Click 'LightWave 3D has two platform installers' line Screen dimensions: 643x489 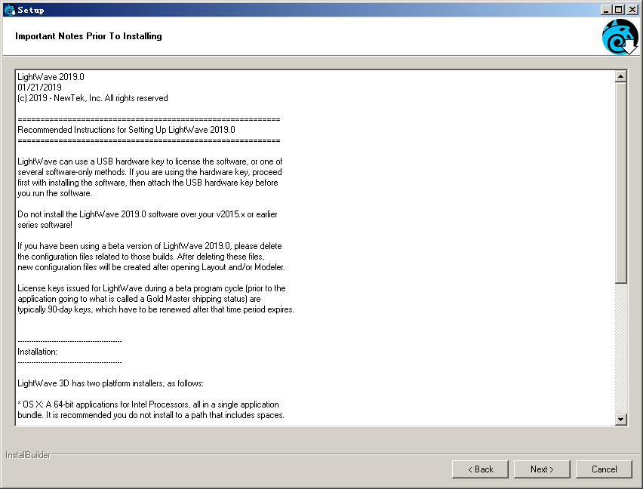click(x=110, y=383)
